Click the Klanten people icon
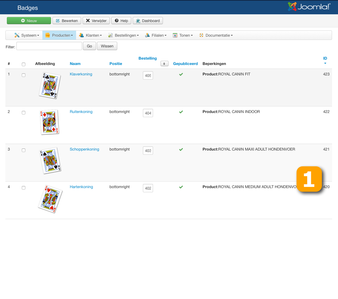 [x=81, y=35]
